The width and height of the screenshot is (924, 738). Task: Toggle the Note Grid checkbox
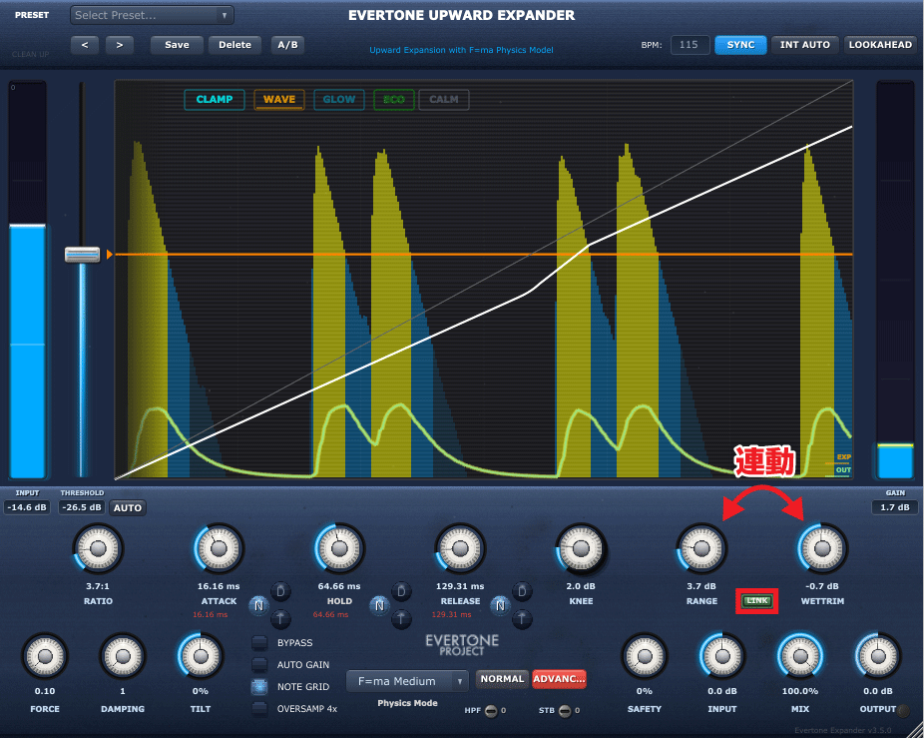tap(259, 687)
